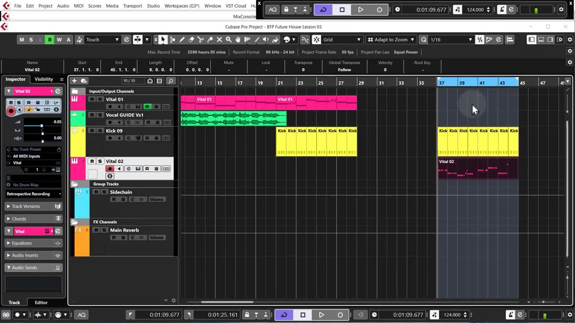575x323 pixels.
Task: Click the metronome icon in top transport
Action: point(502,9)
